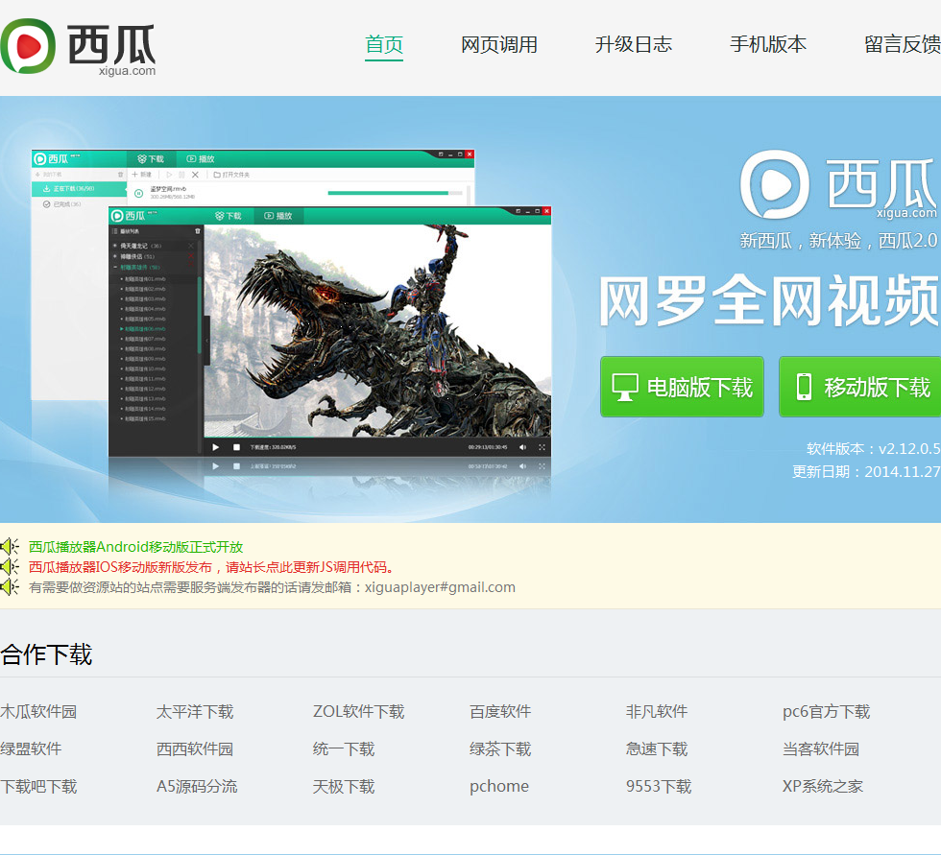Viewport: 941px width, 855px height.
Task: Click speaker icon beside email announcement
Action: 10,587
